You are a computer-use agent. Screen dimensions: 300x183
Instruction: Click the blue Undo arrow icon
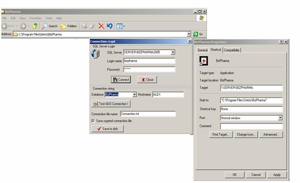[110, 26]
